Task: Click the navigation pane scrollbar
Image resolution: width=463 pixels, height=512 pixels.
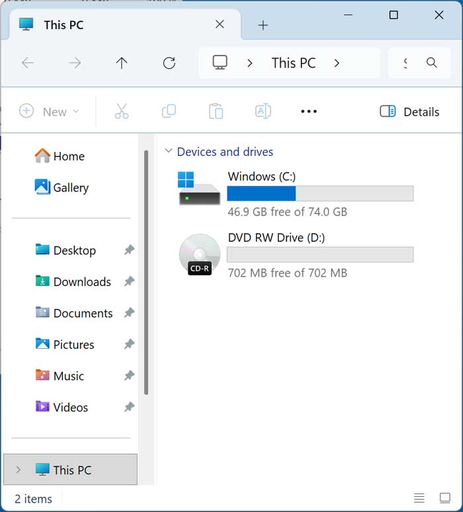Action: [x=146, y=272]
